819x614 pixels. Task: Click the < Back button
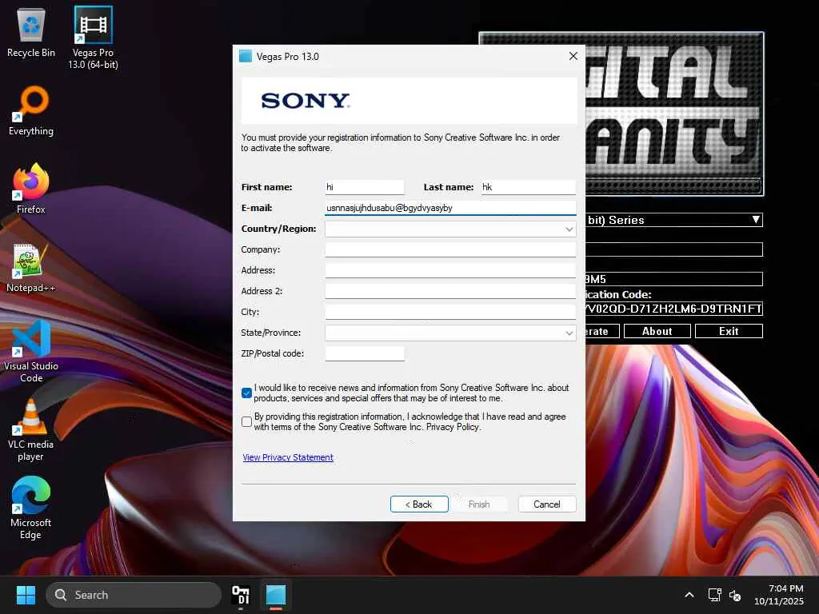[x=419, y=504]
